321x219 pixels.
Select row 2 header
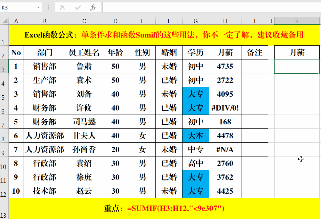click(4, 52)
